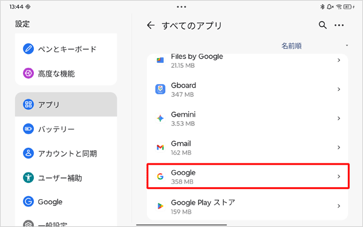Click the purple 高度な機能 icon
Image resolution: width=363 pixels, height=227 pixels.
tap(28, 73)
